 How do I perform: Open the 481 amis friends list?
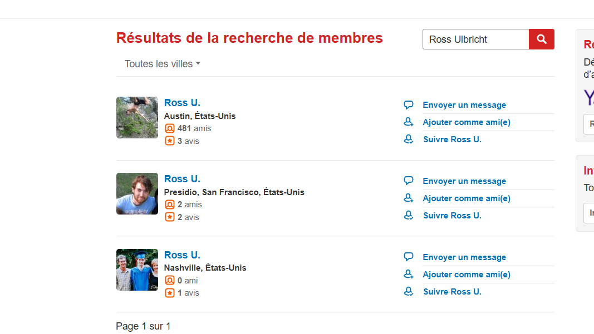tap(194, 128)
